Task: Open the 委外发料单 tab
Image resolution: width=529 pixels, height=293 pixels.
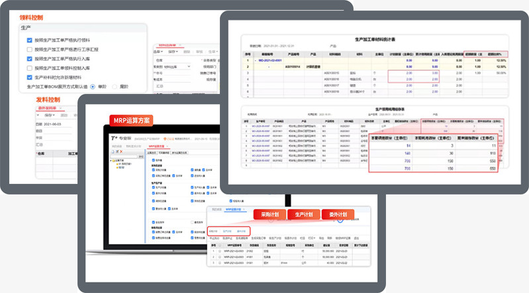Action: (x=46, y=107)
